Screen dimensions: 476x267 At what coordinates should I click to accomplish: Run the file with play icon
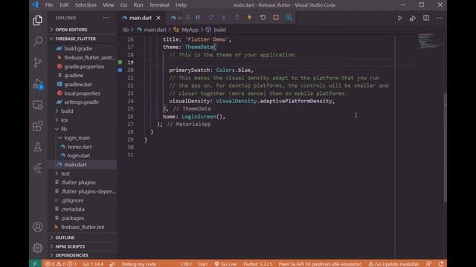coord(400,18)
